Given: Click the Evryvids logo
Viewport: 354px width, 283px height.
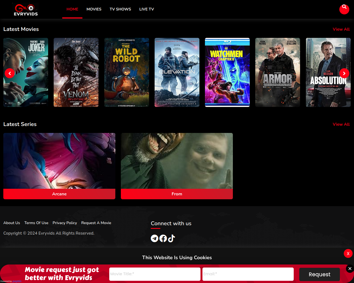Looking at the screenshot, I should [x=26, y=10].
